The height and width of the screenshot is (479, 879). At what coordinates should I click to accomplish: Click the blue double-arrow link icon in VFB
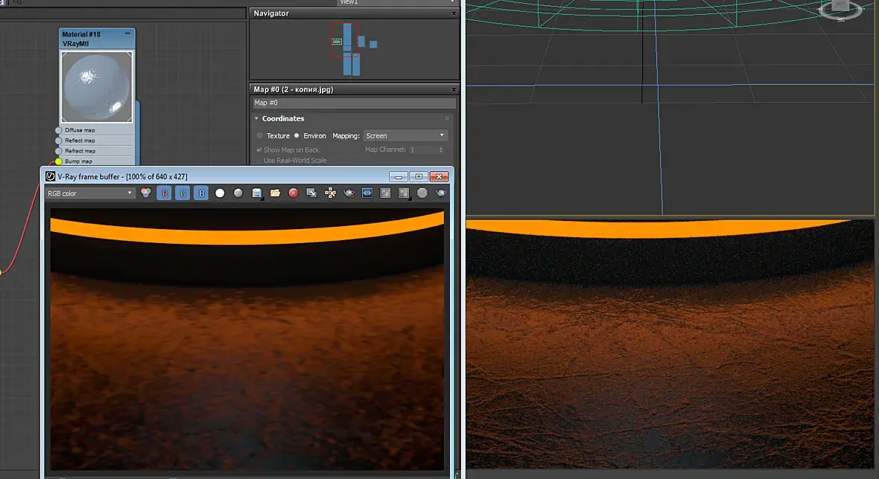tap(367, 193)
